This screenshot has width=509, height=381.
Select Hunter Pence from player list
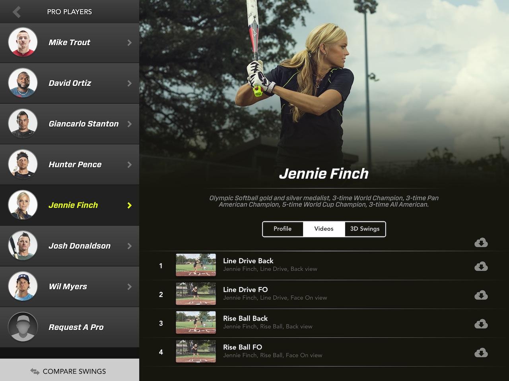click(75, 165)
